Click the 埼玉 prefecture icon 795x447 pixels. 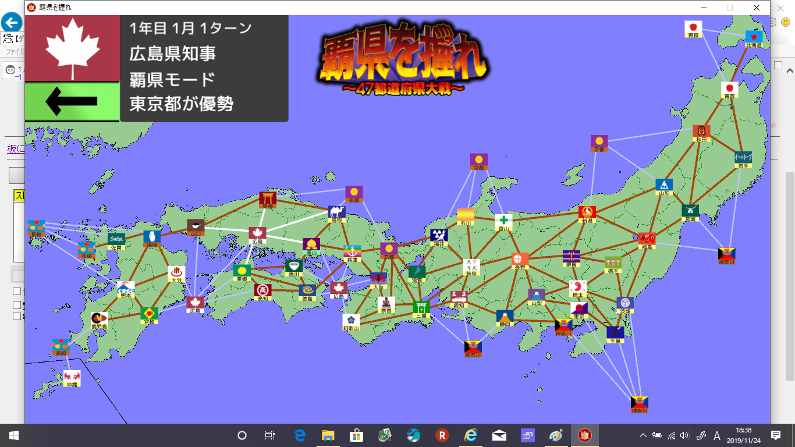[578, 289]
